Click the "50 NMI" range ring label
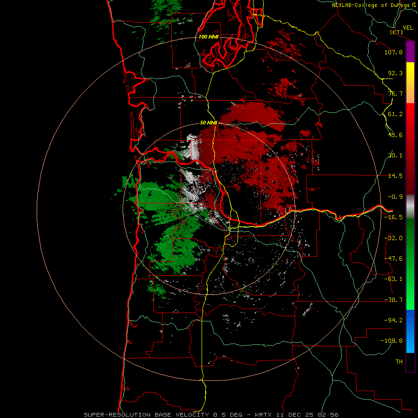418x418 pixels. tap(209, 123)
